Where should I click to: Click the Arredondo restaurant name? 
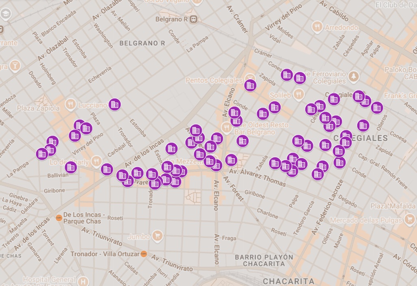pyautogui.click(x=341, y=28)
